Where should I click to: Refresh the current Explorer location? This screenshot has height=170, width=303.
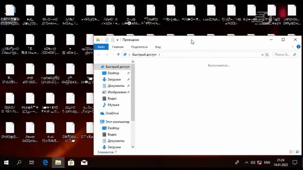267,55
